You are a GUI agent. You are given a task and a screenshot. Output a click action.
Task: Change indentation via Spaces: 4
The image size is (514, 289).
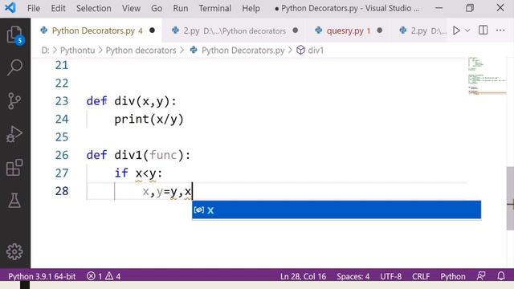point(353,276)
